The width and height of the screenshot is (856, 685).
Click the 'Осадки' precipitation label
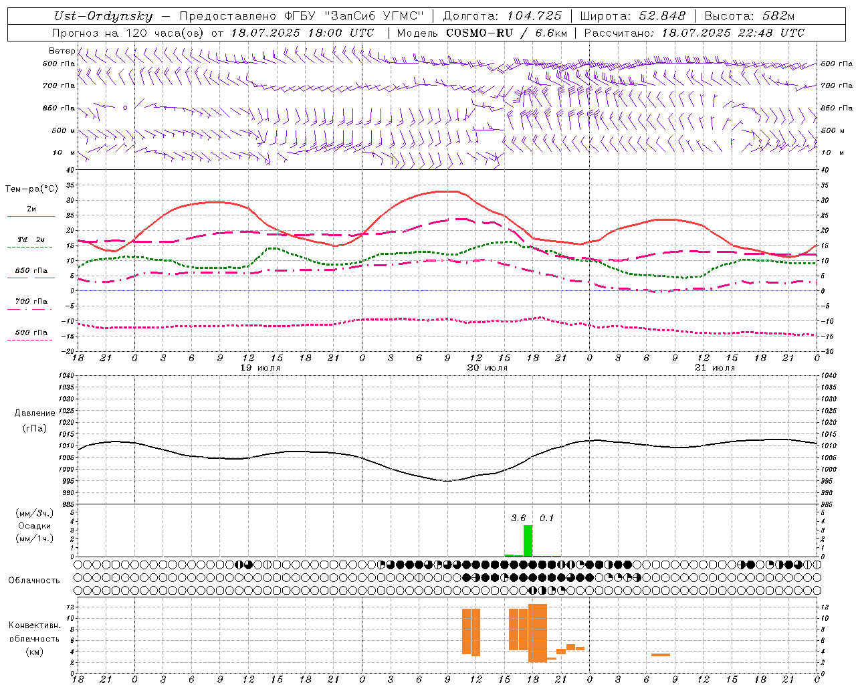click(x=35, y=526)
